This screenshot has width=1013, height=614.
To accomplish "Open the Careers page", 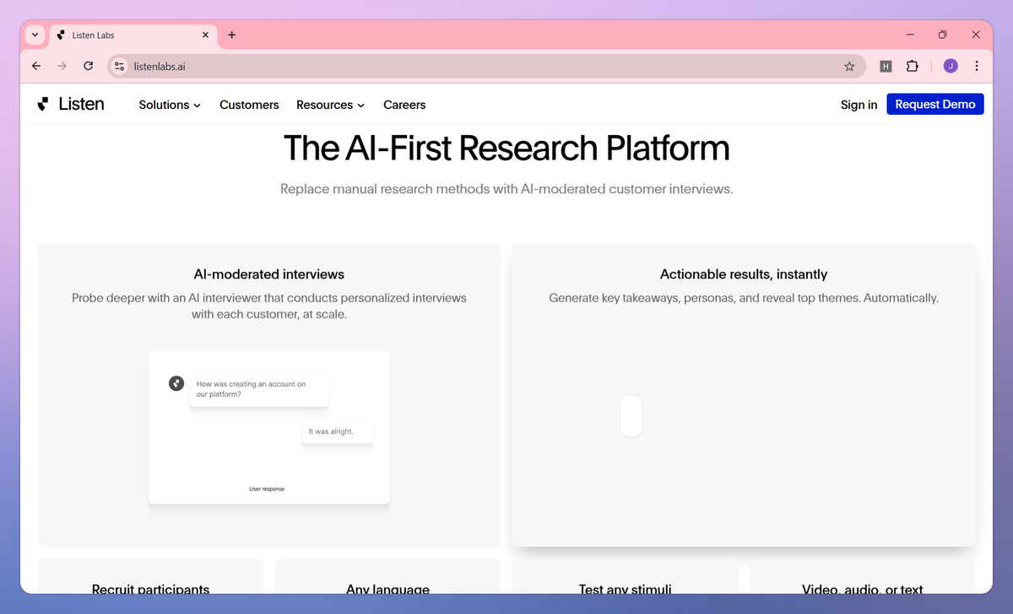I will click(404, 105).
